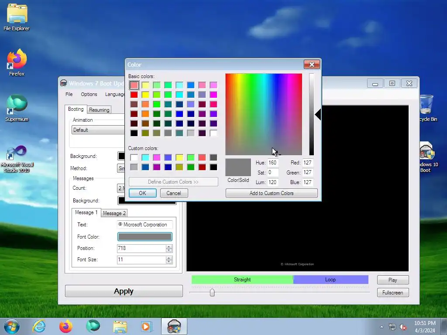This screenshot has height=335, width=447.
Task: Open network tray icon
Action: point(392,327)
